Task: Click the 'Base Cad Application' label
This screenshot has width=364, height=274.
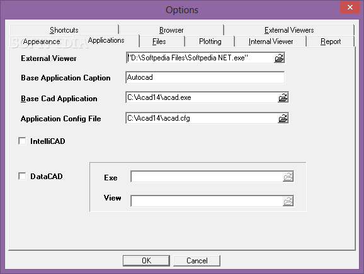Action: [x=59, y=99]
